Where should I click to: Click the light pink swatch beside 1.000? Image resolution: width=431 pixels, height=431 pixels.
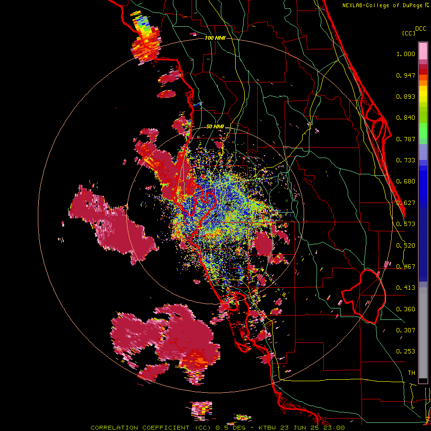click(x=423, y=51)
